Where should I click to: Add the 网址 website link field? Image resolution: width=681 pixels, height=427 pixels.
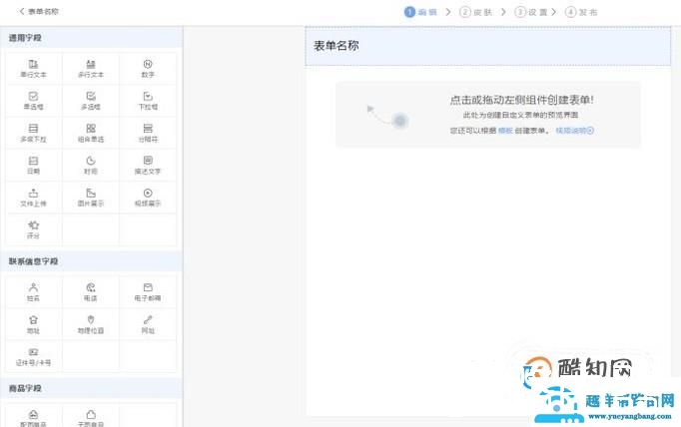[148, 324]
